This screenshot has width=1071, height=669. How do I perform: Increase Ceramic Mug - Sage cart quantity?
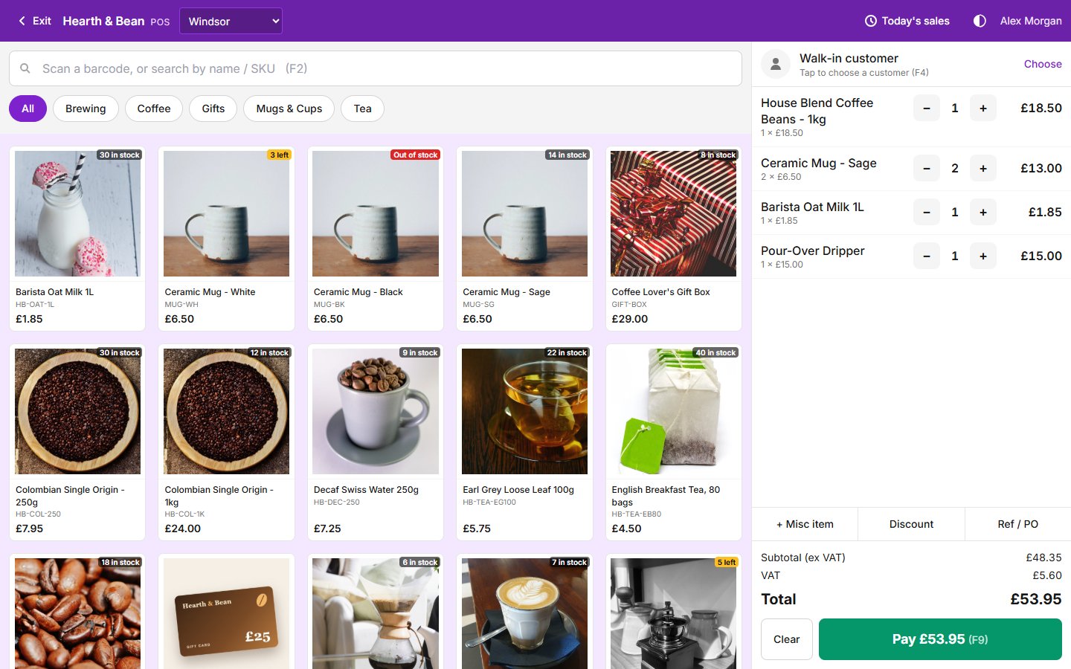tap(983, 169)
